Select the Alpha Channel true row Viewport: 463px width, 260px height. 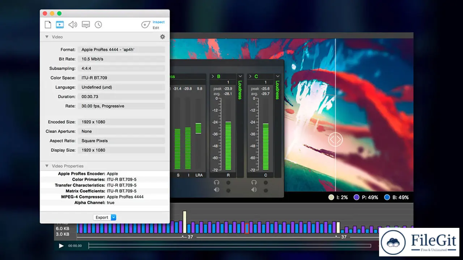[105, 203]
